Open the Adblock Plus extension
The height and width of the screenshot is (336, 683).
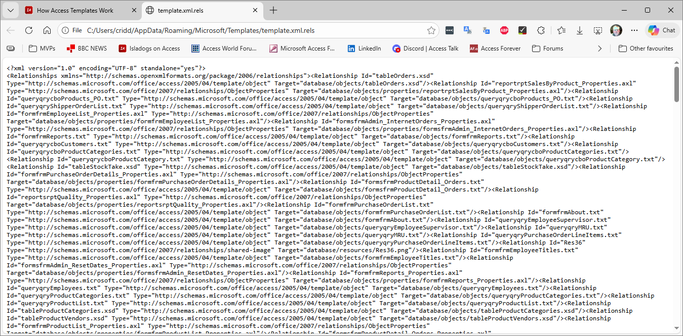point(504,30)
